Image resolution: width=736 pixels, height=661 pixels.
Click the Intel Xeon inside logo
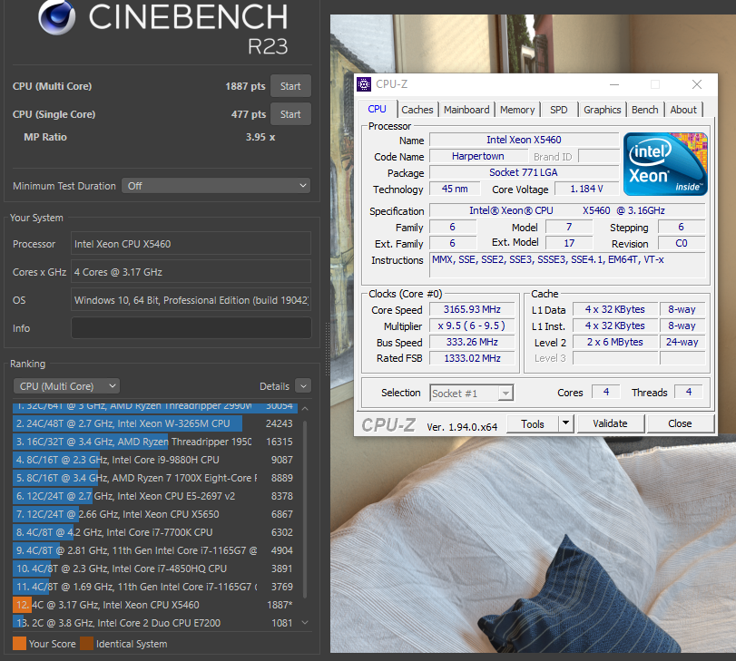point(665,164)
